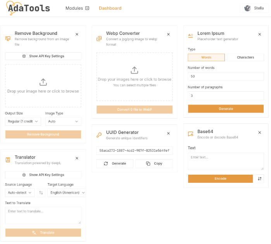This screenshot has height=244, width=271.
Task: Switch Lorem Ipsum type to Characters
Action: (x=245, y=57)
